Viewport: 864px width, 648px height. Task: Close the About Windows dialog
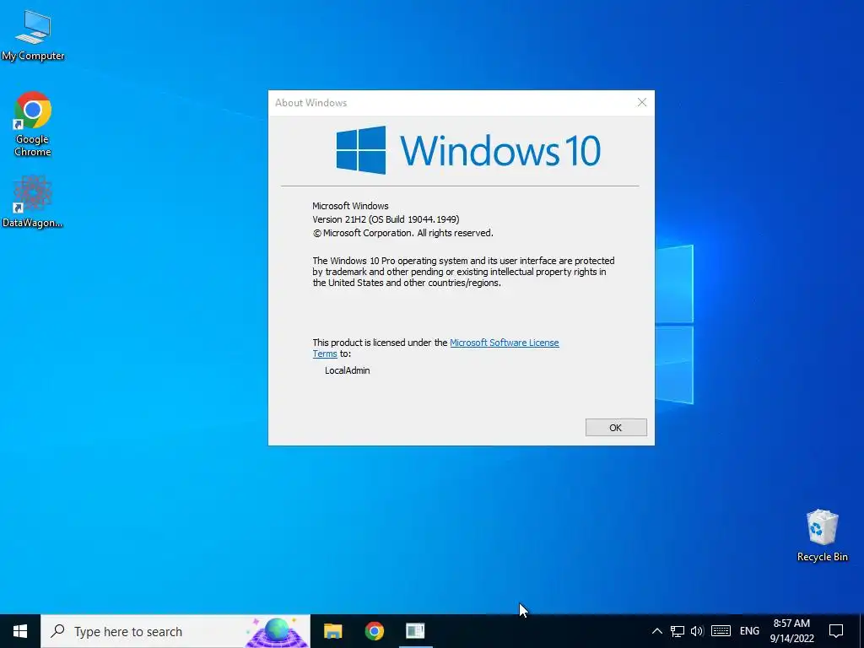pos(642,102)
